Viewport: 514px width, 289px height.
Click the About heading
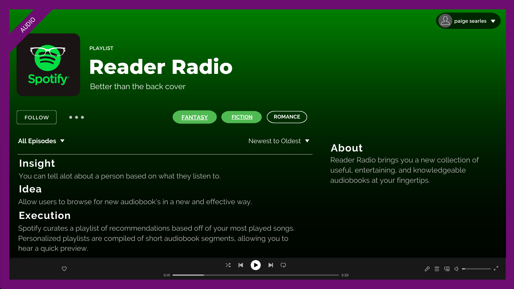[x=347, y=148]
